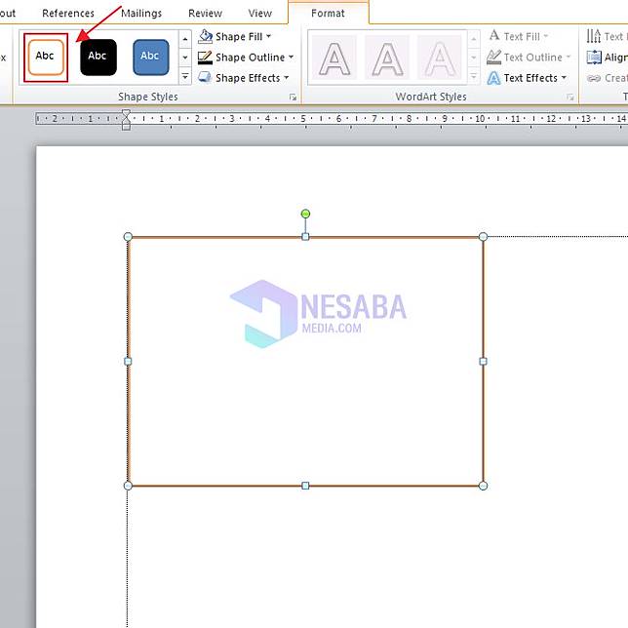Click the Shape Outline pen icon
The image size is (628, 628).
point(205,58)
